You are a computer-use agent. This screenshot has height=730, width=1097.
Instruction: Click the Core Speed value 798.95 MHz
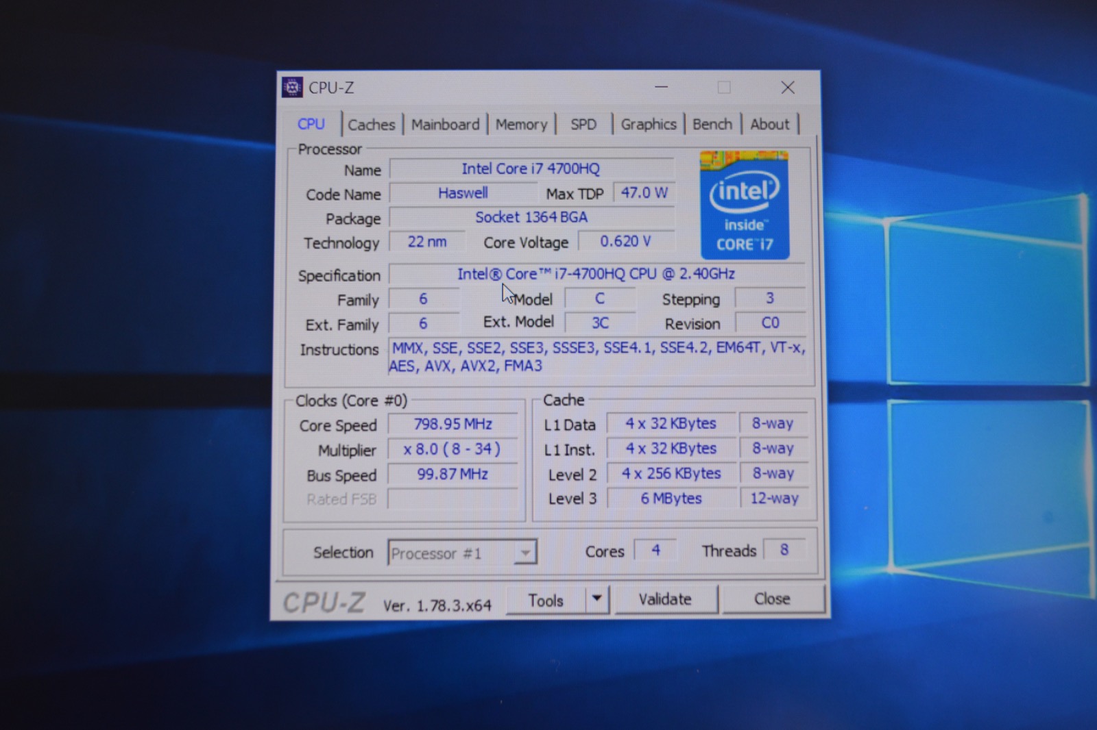pos(453,425)
